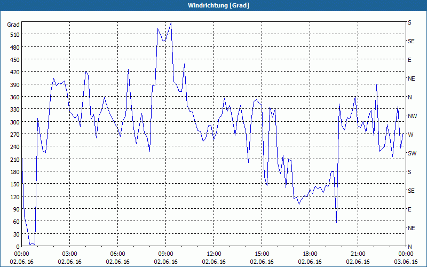
Task: Click the 06:00 time label
Action: click(117, 254)
